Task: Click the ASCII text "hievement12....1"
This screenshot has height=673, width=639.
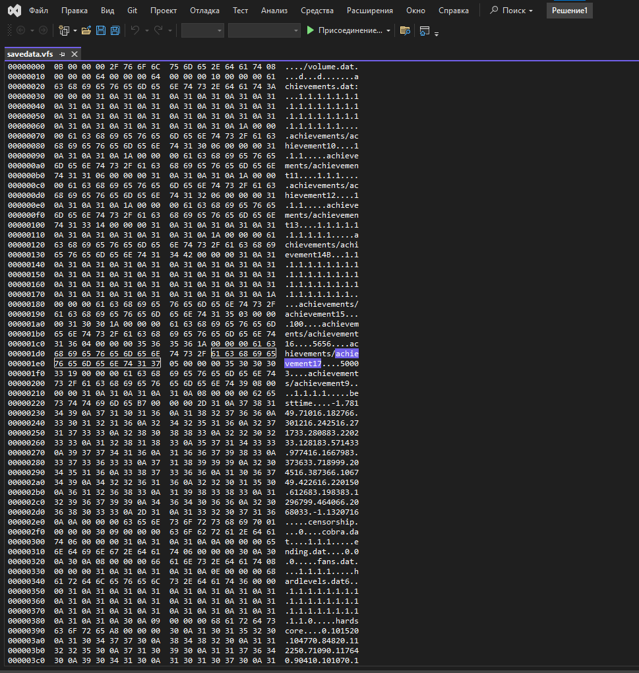Action: click(322, 195)
